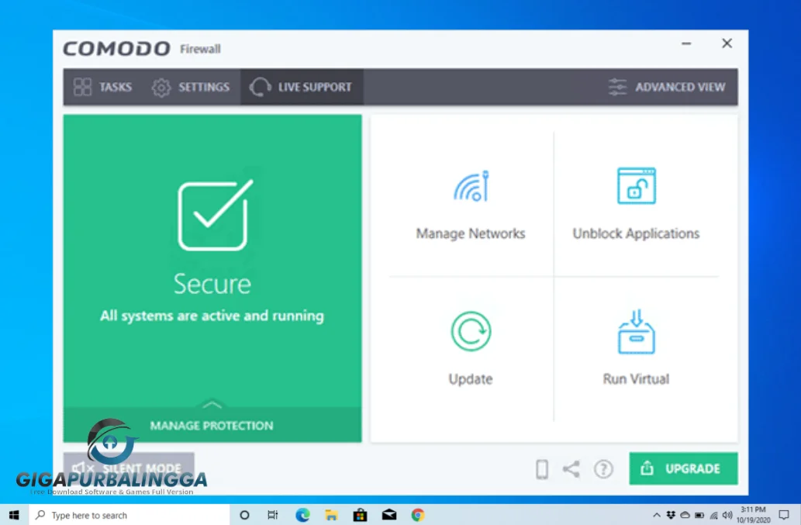
Task: Open the Settings menu
Action: [x=191, y=88]
